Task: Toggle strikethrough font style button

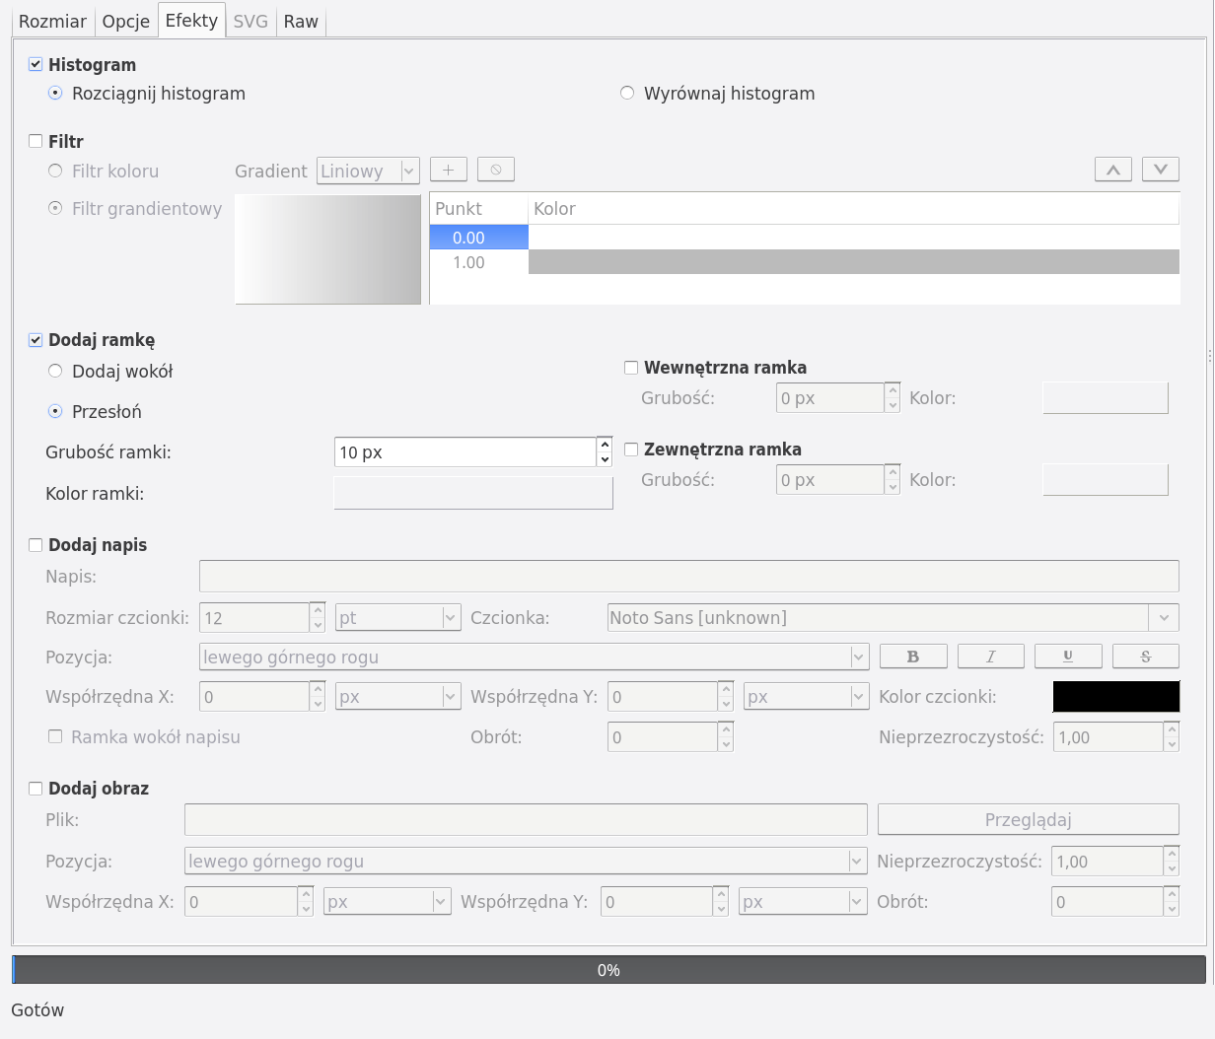Action: [1146, 657]
